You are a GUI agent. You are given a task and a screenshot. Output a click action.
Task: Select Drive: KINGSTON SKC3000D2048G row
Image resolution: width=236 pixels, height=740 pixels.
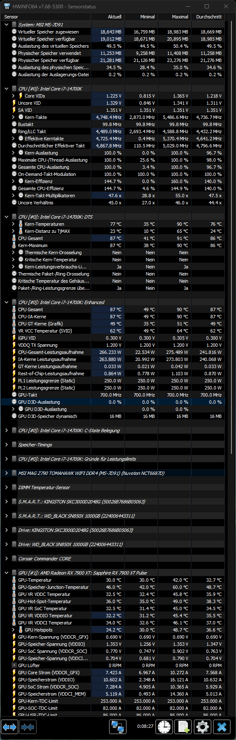(x=113, y=530)
